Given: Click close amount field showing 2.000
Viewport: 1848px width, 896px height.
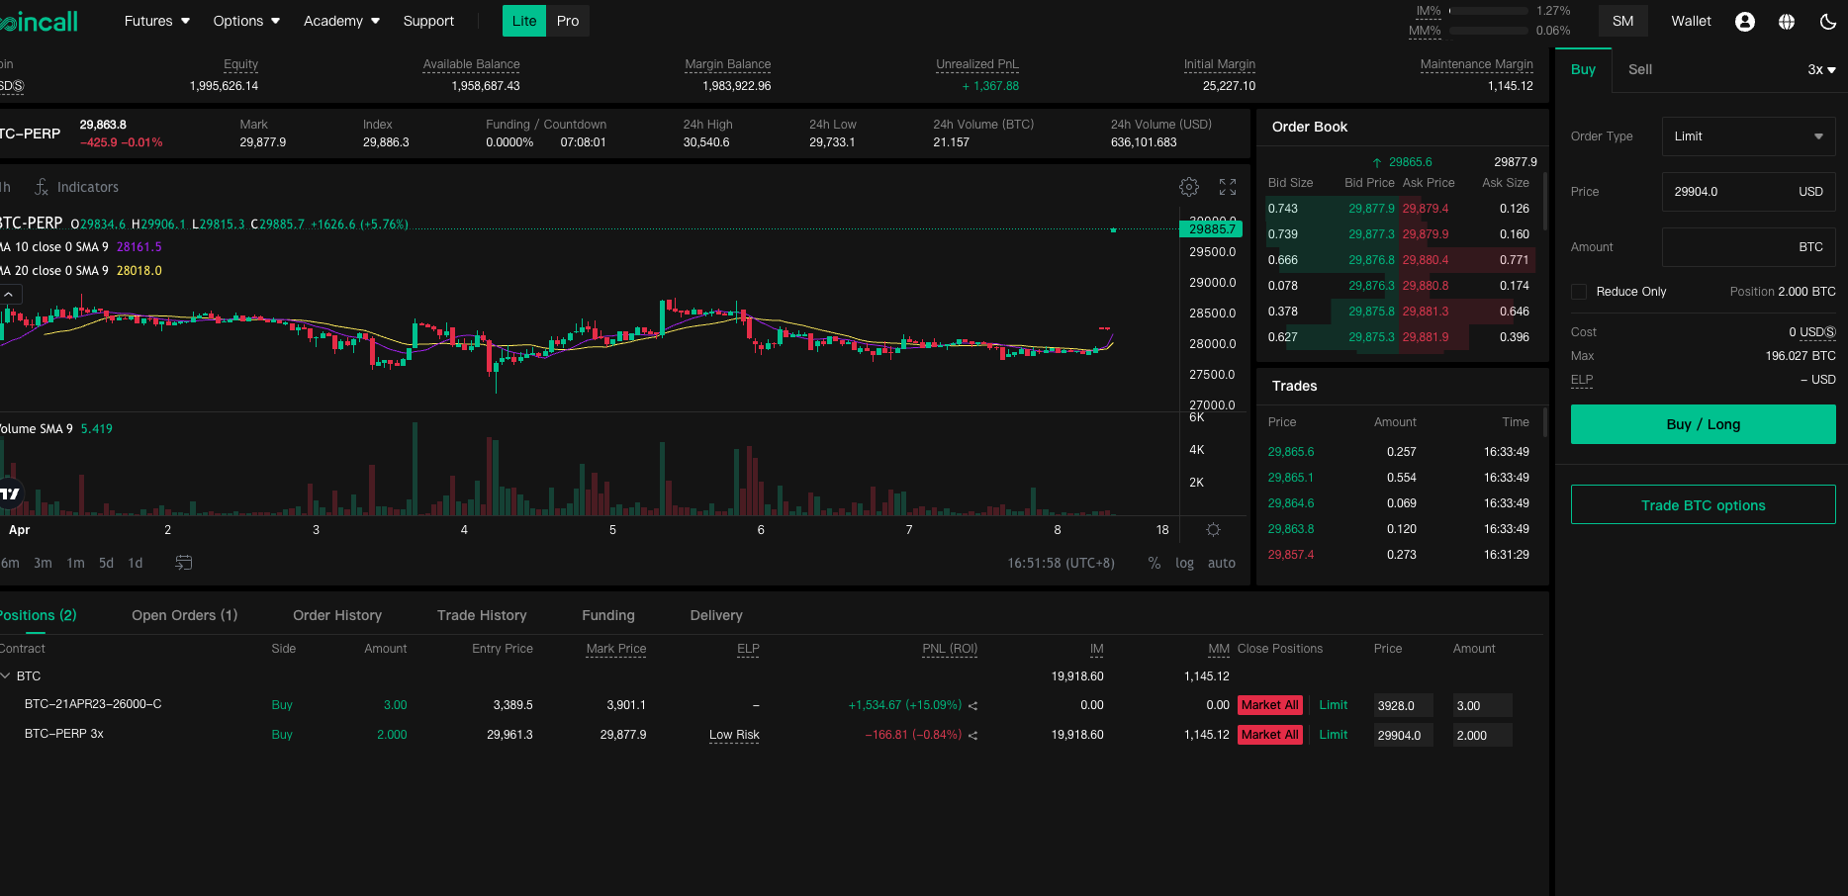Looking at the screenshot, I should [x=1482, y=736].
